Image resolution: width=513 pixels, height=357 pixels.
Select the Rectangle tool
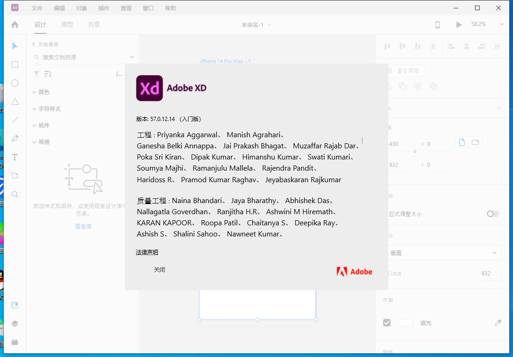coord(14,64)
